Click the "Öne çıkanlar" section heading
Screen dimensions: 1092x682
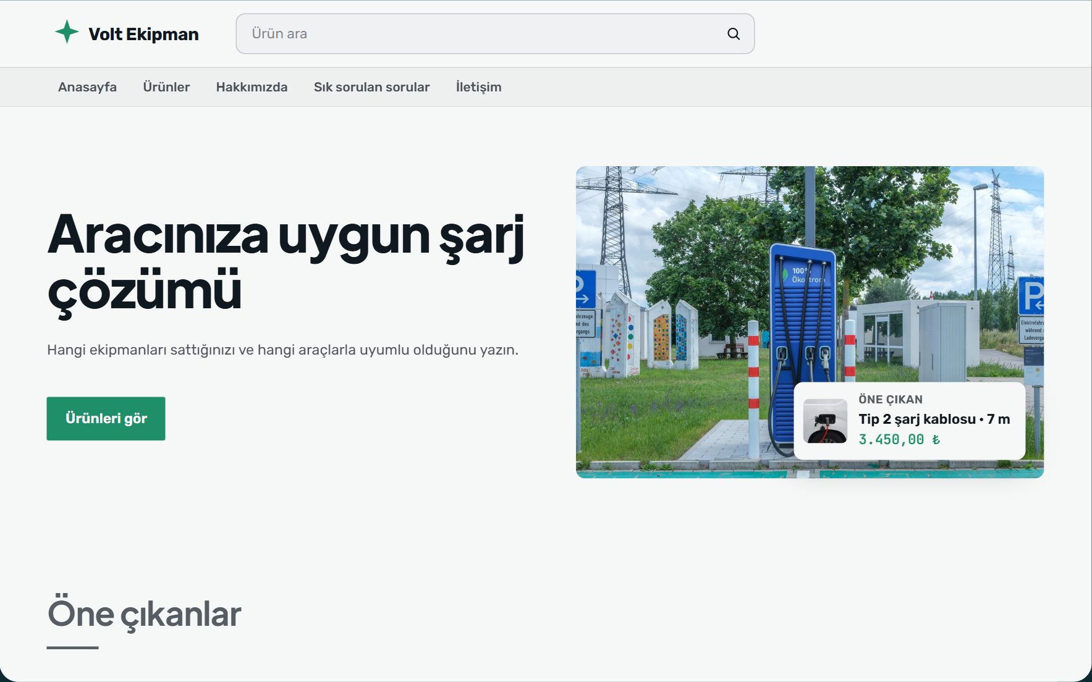144,613
